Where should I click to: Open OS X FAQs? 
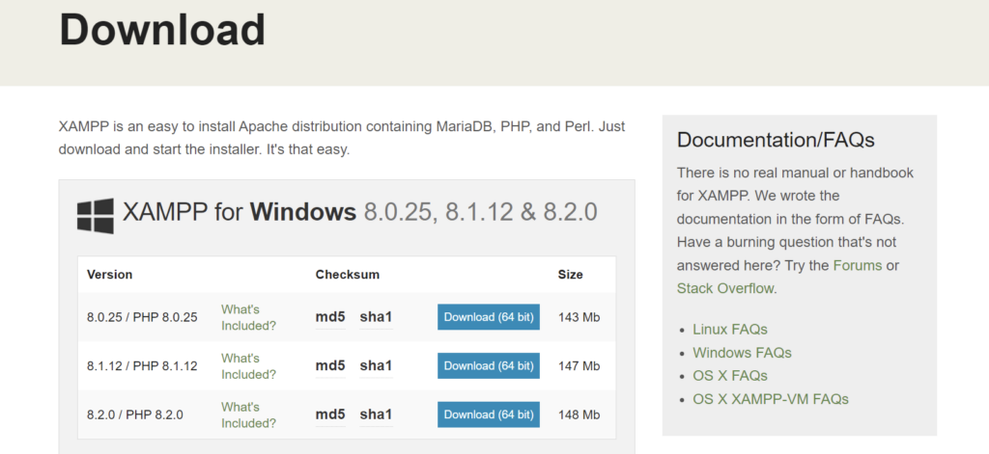pos(729,376)
